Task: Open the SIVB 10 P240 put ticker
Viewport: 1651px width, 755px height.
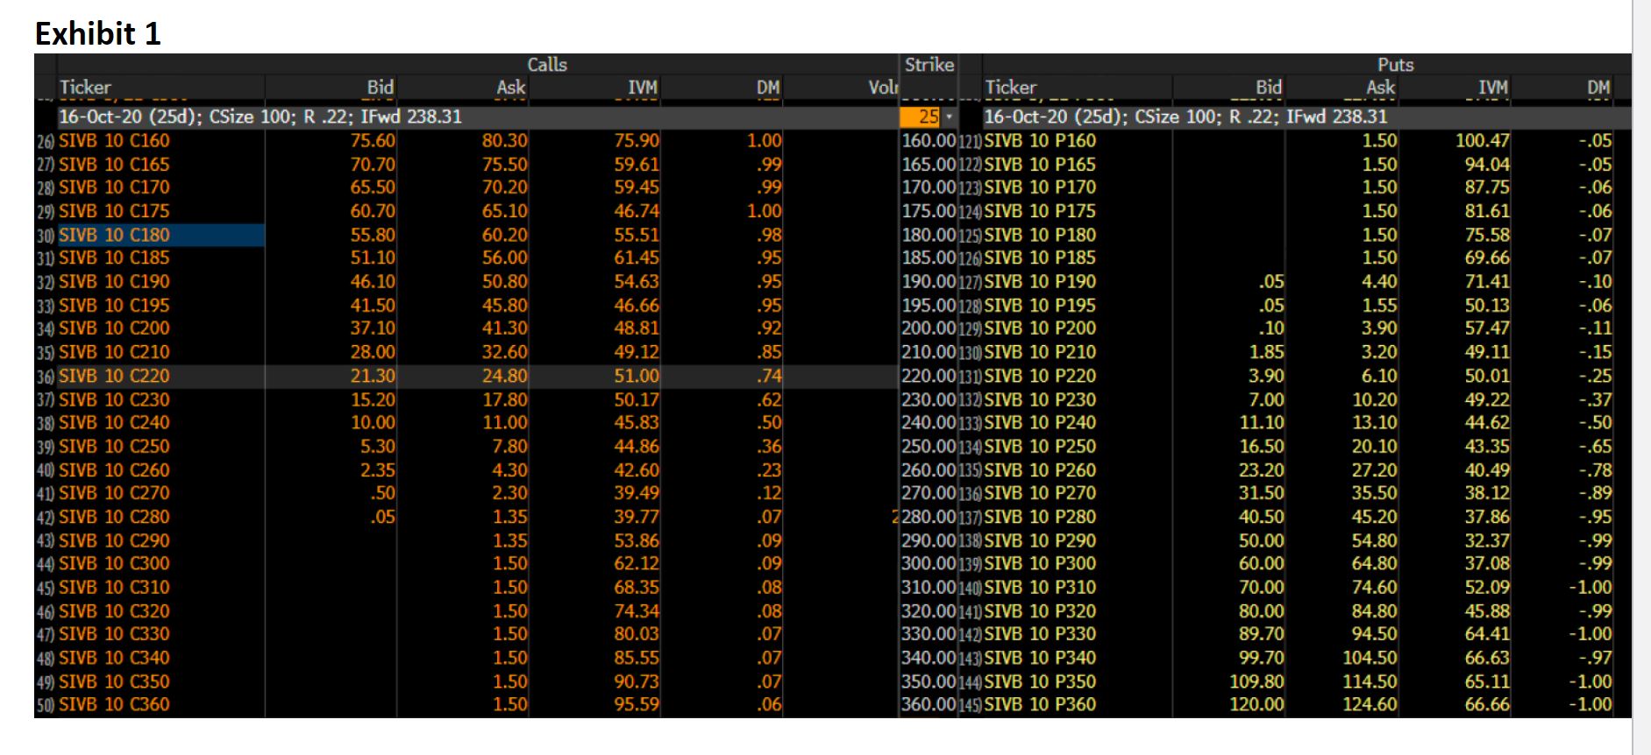Action: [x=1040, y=422]
